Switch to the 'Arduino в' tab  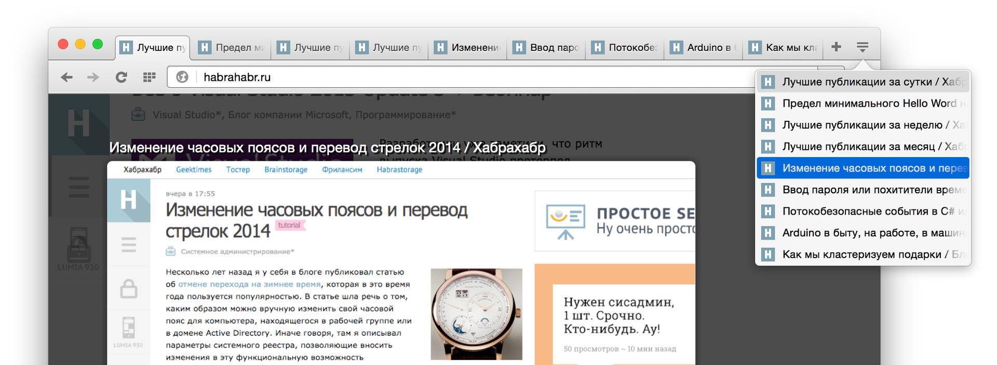[703, 48]
